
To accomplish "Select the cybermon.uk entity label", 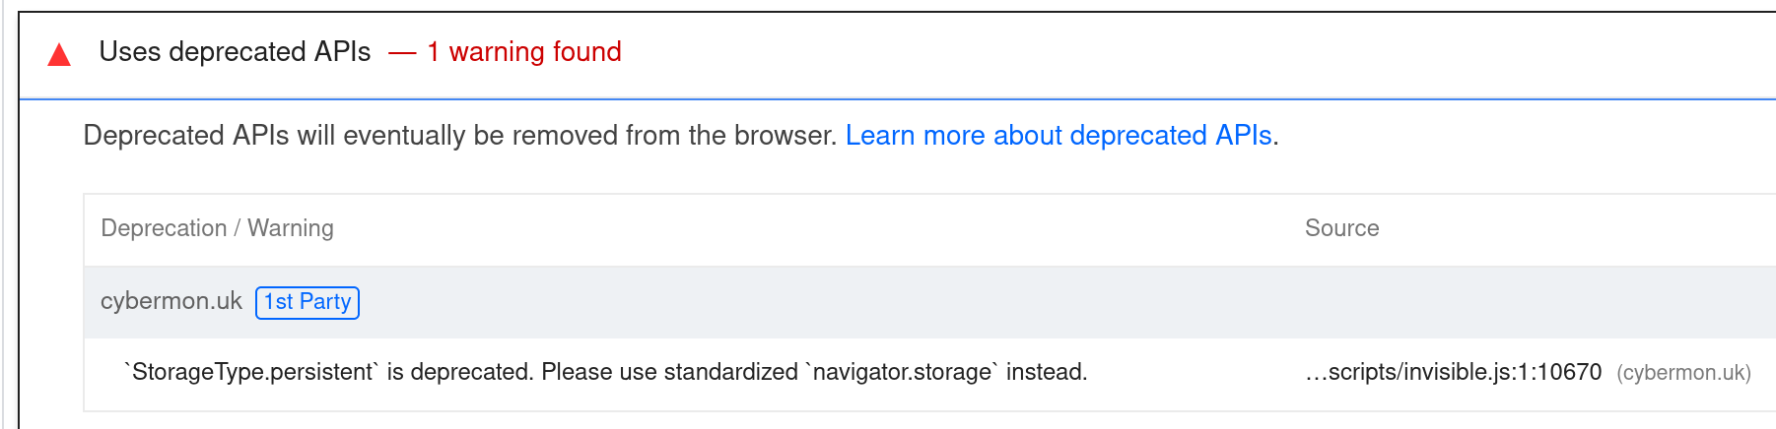I will pyautogui.click(x=171, y=302).
